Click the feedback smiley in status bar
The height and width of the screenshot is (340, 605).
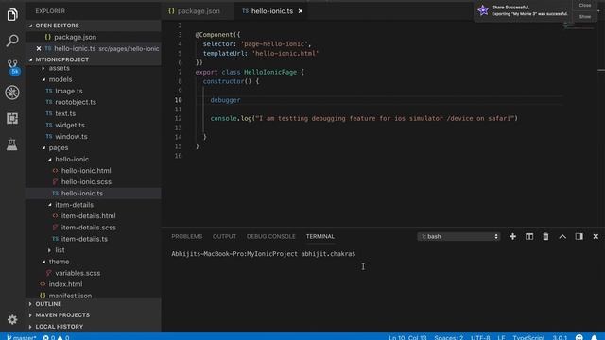point(579,337)
